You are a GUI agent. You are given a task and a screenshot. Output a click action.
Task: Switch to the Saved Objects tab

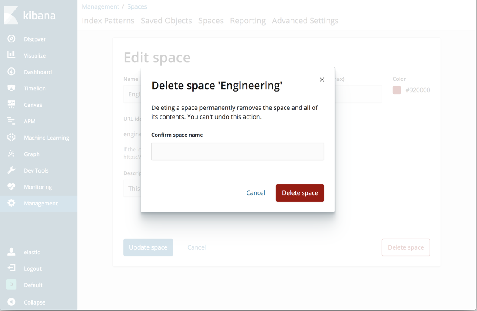click(x=166, y=20)
